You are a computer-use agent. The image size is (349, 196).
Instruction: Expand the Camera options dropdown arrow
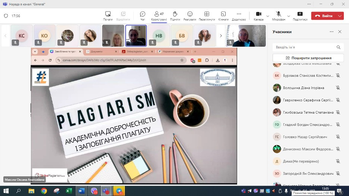click(268, 16)
